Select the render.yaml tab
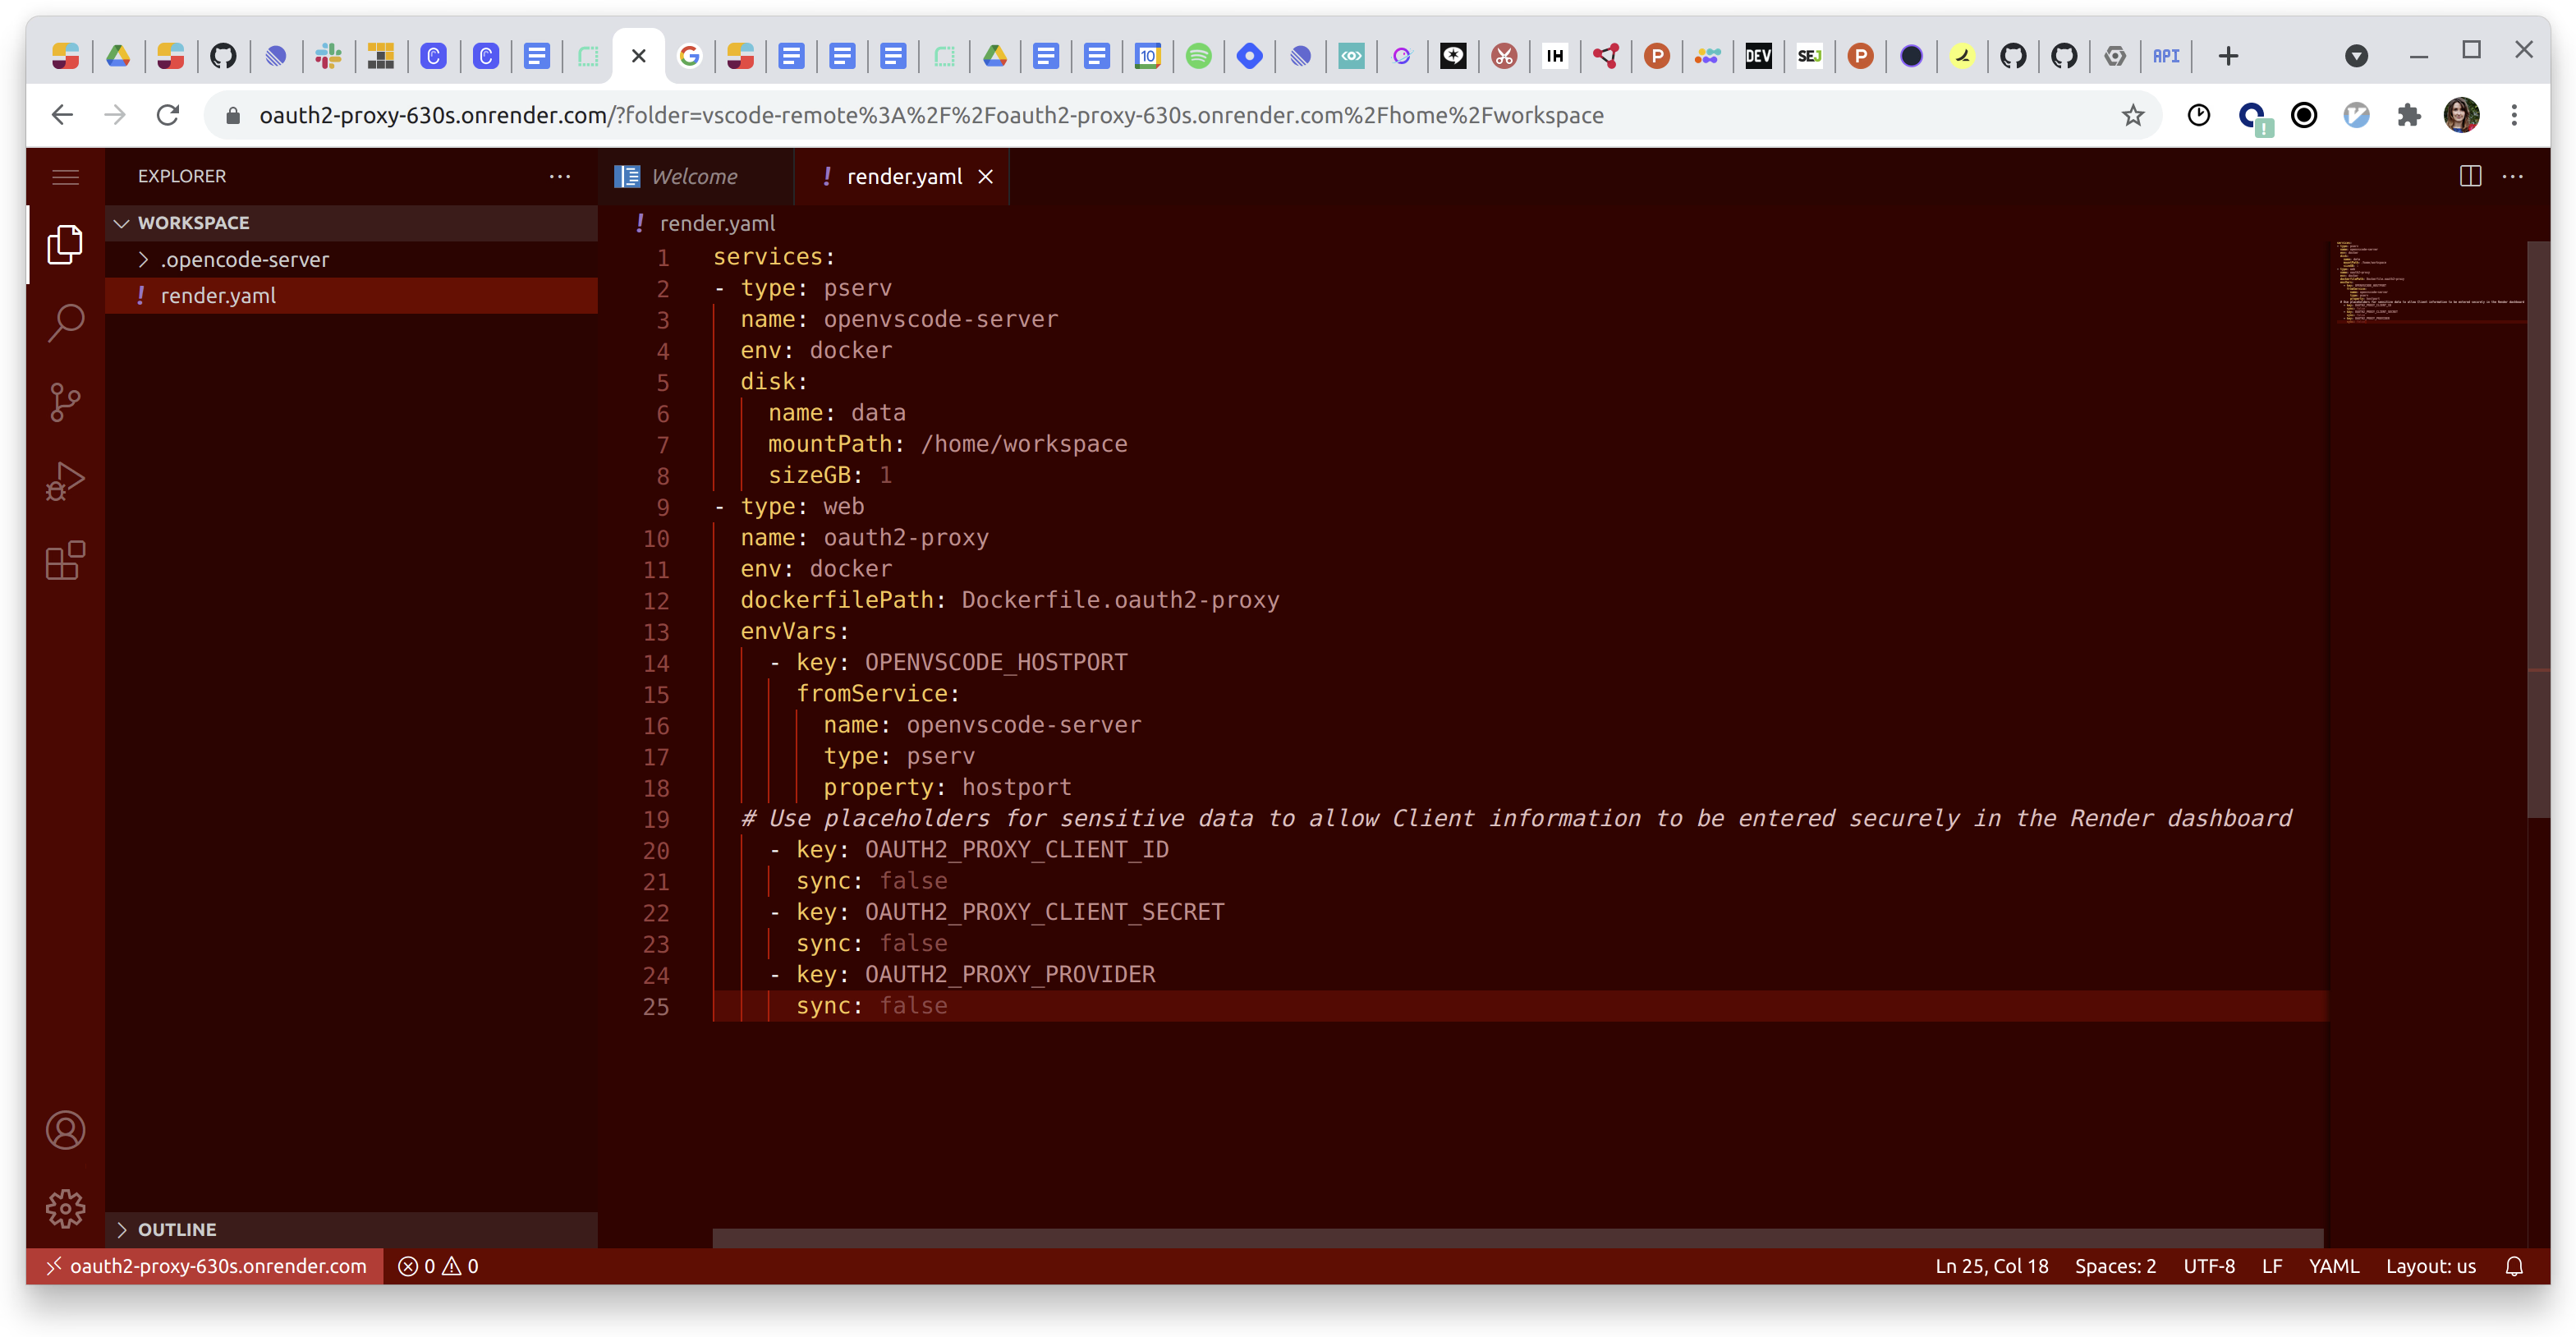The width and height of the screenshot is (2576, 1337). pos(903,176)
